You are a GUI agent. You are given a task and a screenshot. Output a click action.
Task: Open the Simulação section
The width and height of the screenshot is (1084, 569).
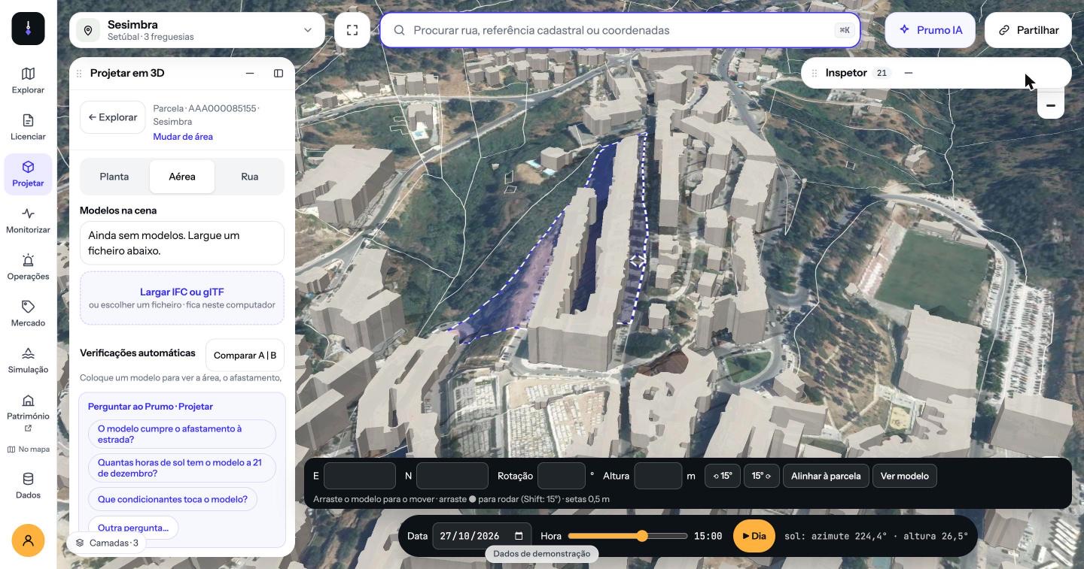point(28,361)
